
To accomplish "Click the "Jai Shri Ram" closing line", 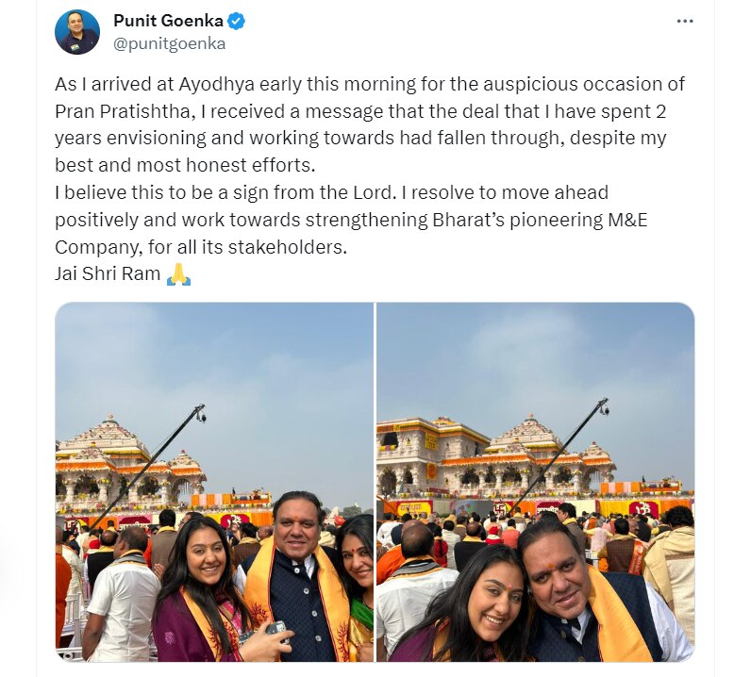I will click(x=108, y=274).
